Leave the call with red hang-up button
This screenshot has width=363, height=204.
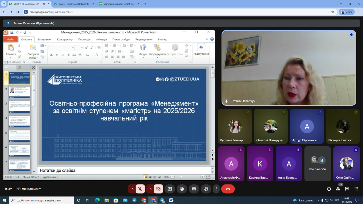click(x=228, y=189)
